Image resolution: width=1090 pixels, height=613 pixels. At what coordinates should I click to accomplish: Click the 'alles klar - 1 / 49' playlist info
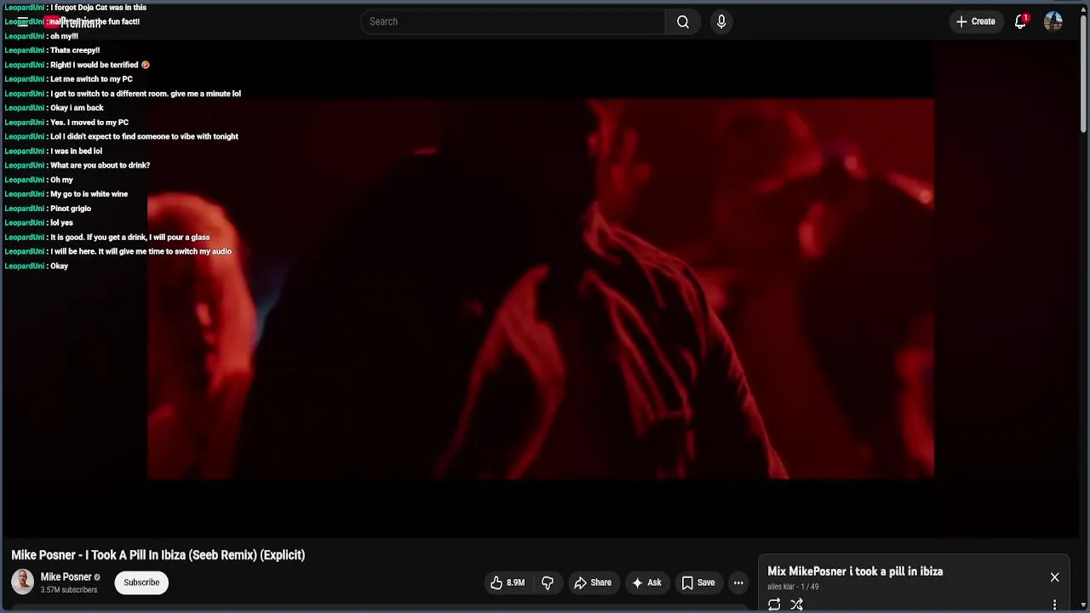point(793,587)
